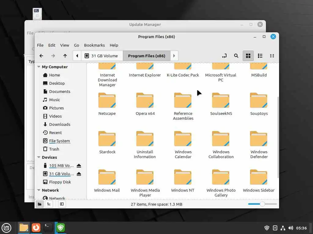Image resolution: width=313 pixels, height=234 pixels.
Task: Go up to the parent folder
Action: pos(65,56)
